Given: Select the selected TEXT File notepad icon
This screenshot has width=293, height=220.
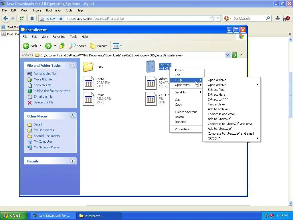Looking at the screenshot, I should coord(151,66).
